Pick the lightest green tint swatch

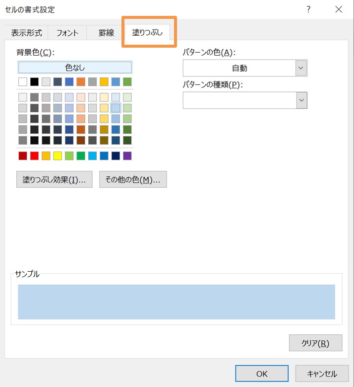pyautogui.click(x=127, y=97)
